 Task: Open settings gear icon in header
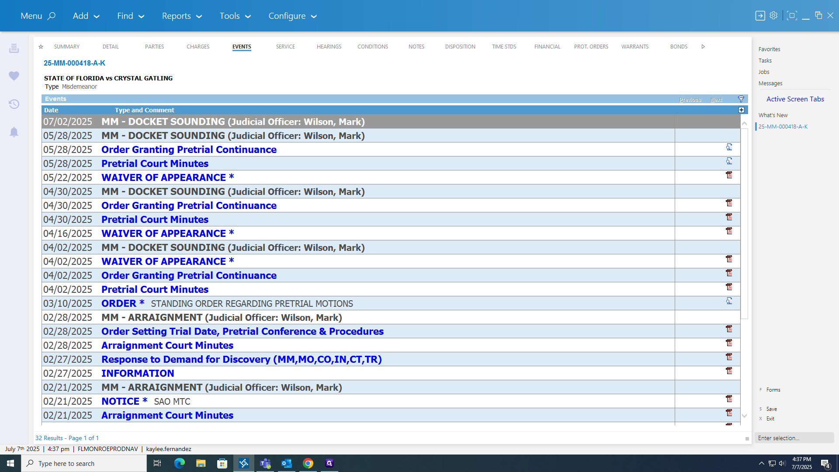coord(773,15)
